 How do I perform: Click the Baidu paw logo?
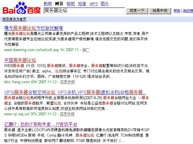tap(22, 8)
